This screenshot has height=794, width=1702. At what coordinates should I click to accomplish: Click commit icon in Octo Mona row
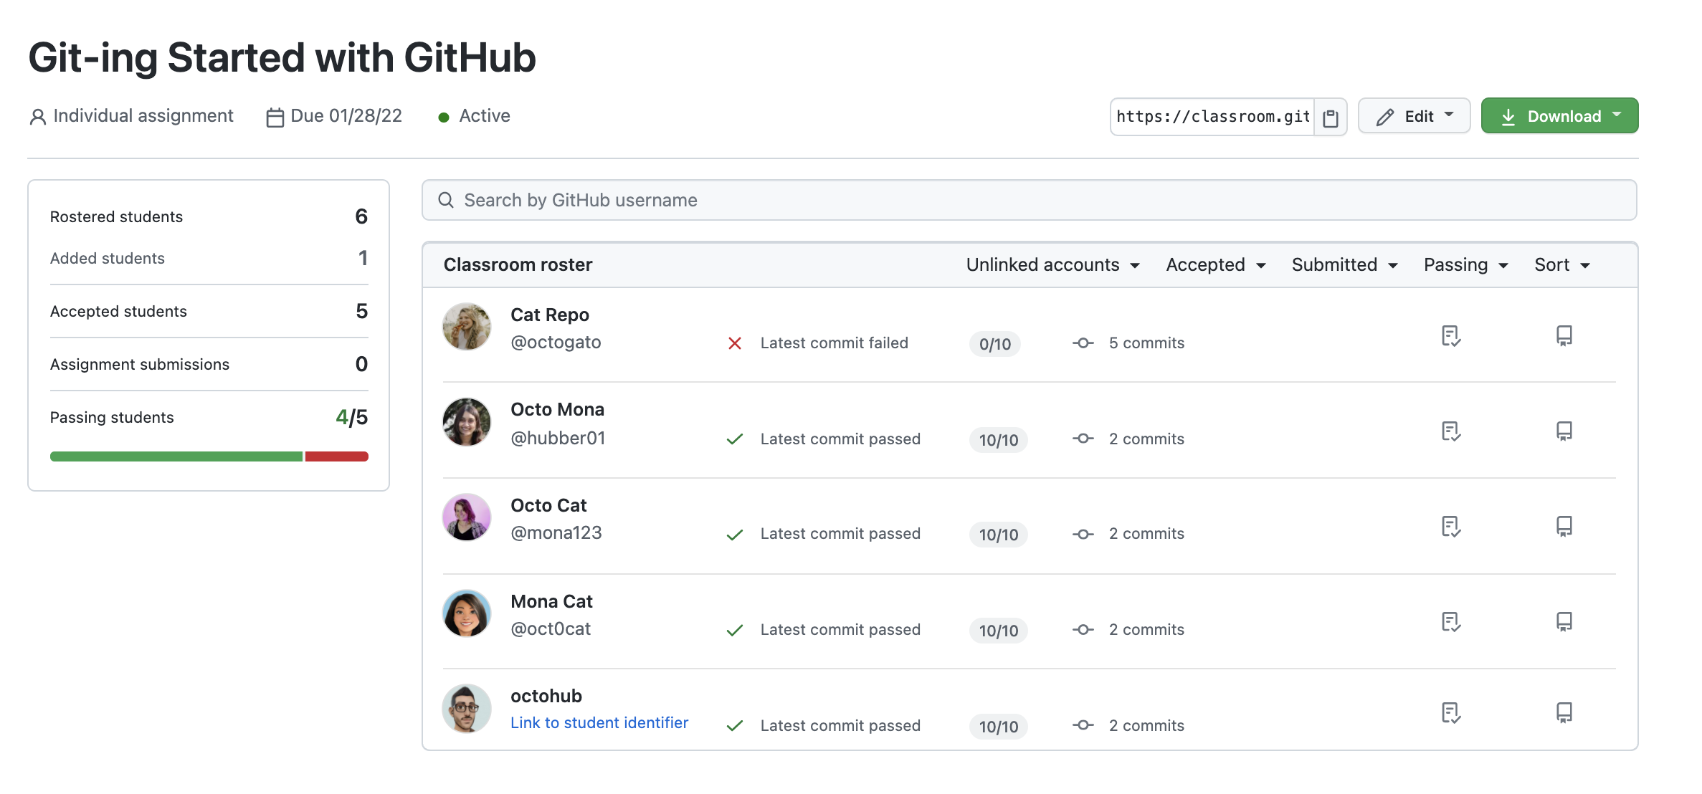click(1083, 439)
